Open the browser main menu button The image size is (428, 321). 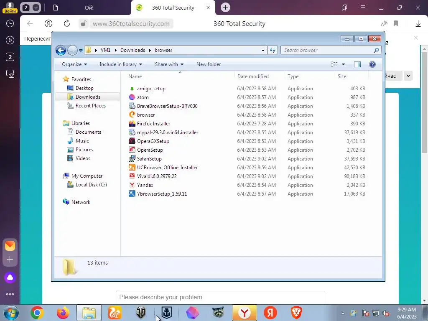tap(362, 8)
